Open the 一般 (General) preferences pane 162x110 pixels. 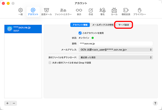tap(20, 11)
